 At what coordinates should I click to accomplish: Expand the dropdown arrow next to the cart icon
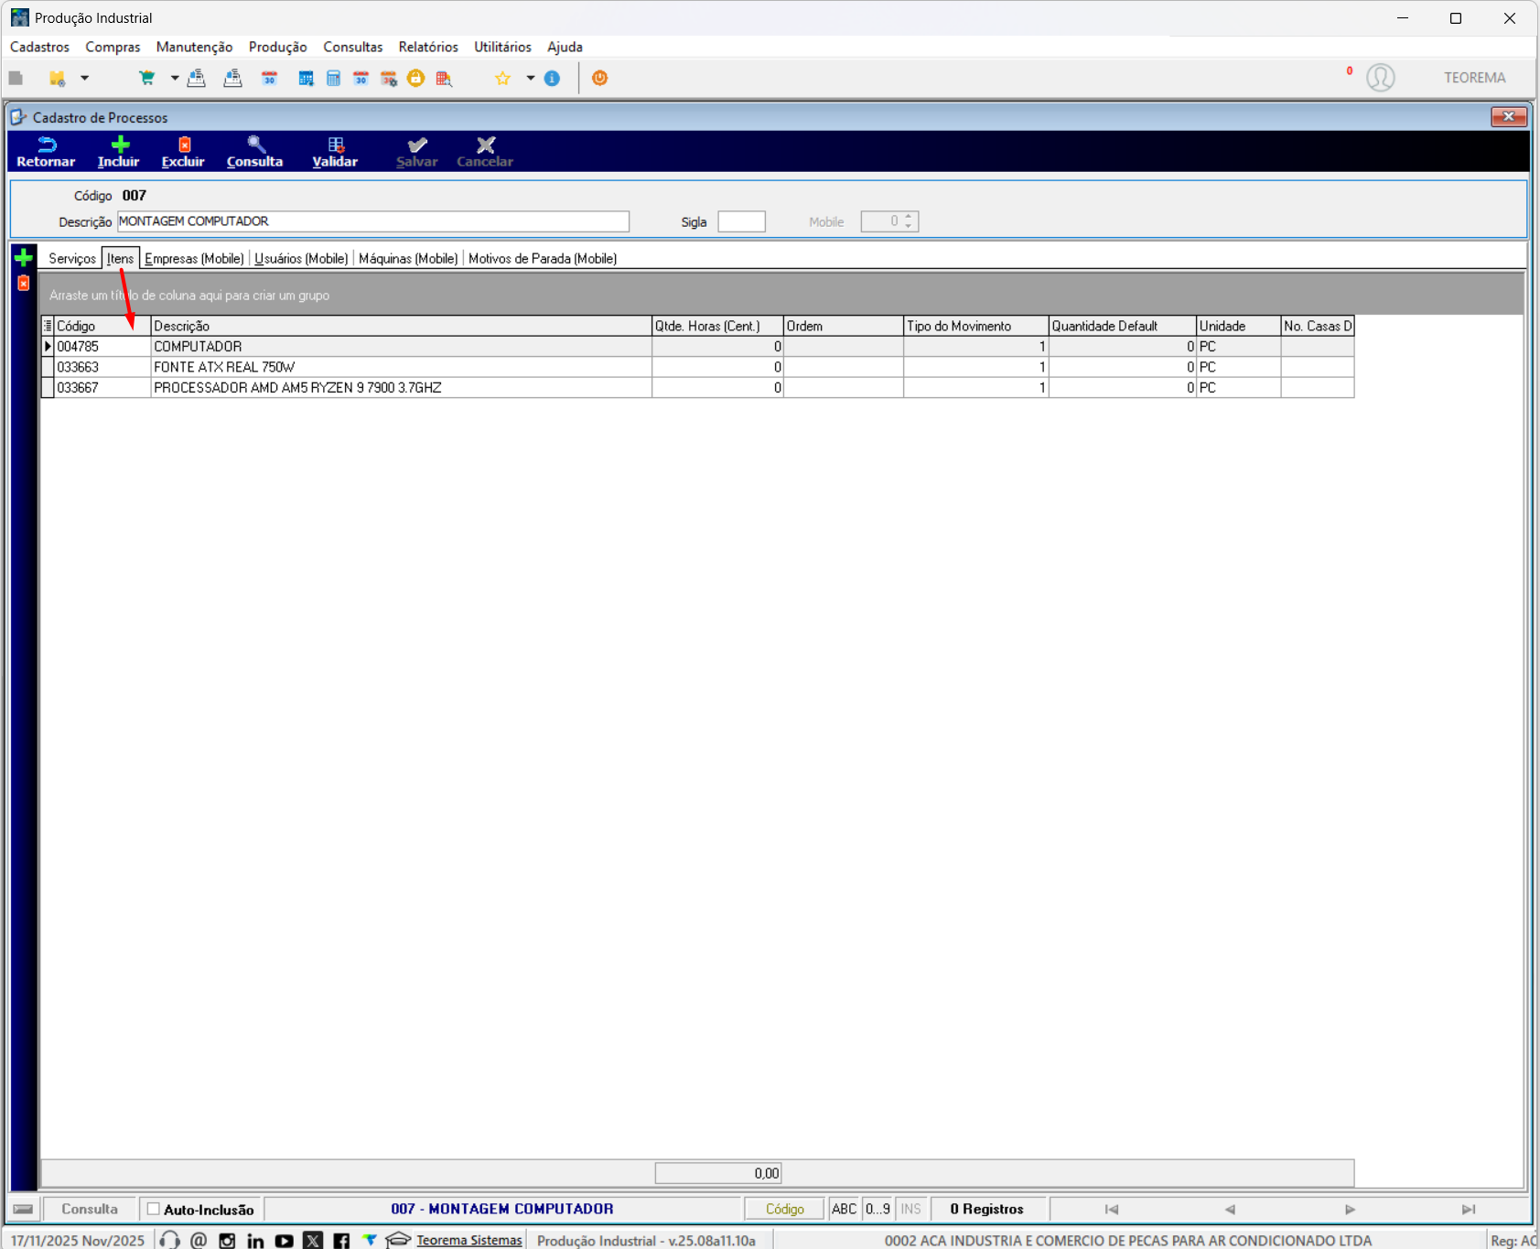click(174, 78)
